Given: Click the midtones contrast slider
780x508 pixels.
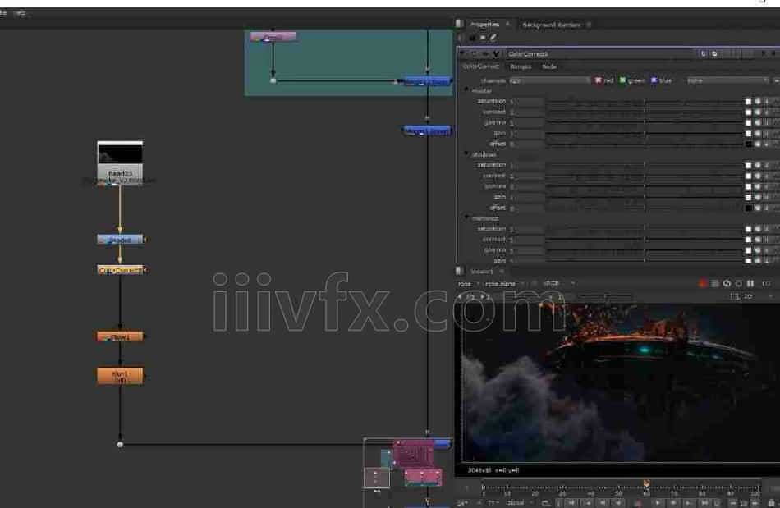Looking at the screenshot, I should [x=645, y=240].
